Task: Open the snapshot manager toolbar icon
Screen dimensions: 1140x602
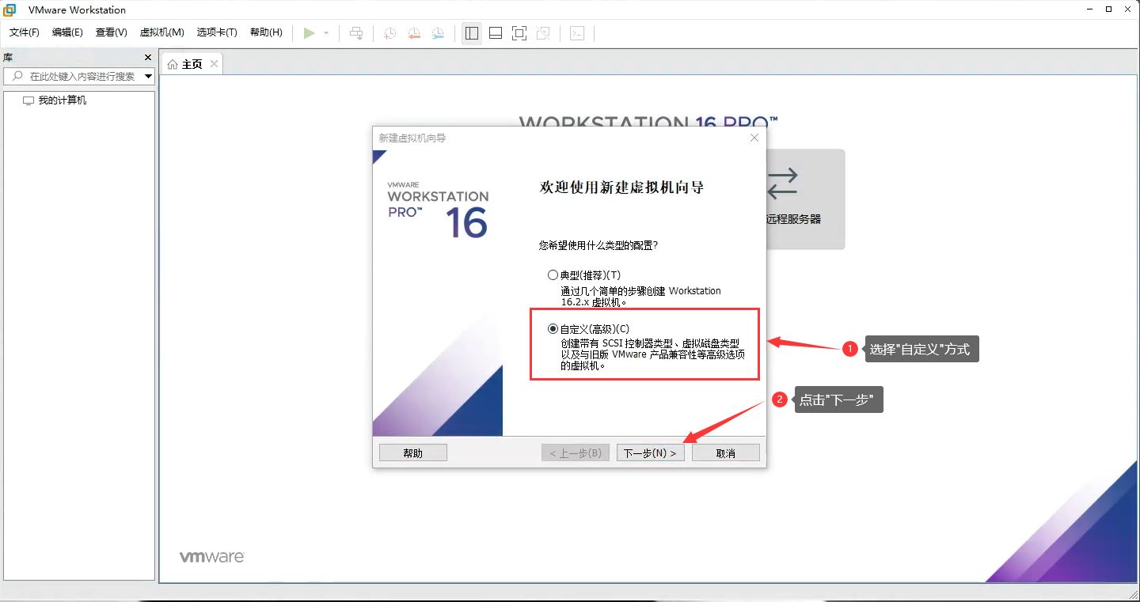Action: click(438, 33)
